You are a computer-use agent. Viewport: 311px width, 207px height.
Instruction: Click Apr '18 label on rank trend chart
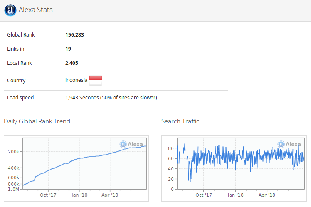(x=110, y=195)
